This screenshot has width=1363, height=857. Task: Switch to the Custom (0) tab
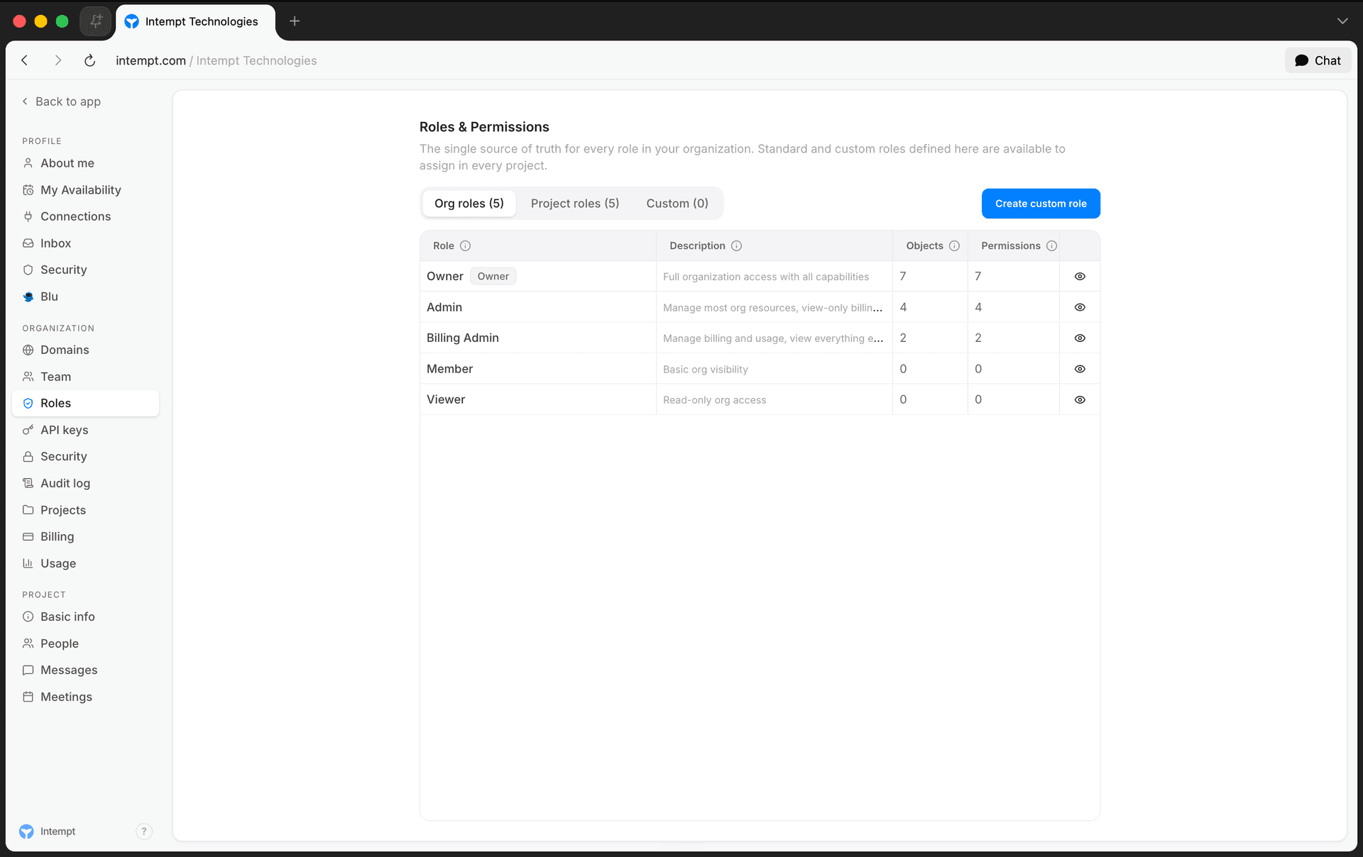pos(677,204)
